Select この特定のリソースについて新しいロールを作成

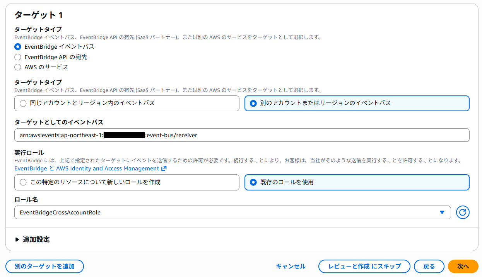pos(127,182)
